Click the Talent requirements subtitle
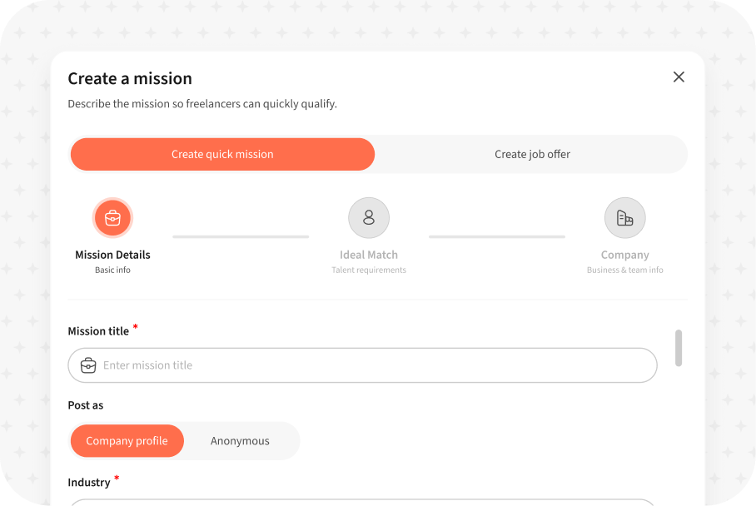 tap(369, 270)
